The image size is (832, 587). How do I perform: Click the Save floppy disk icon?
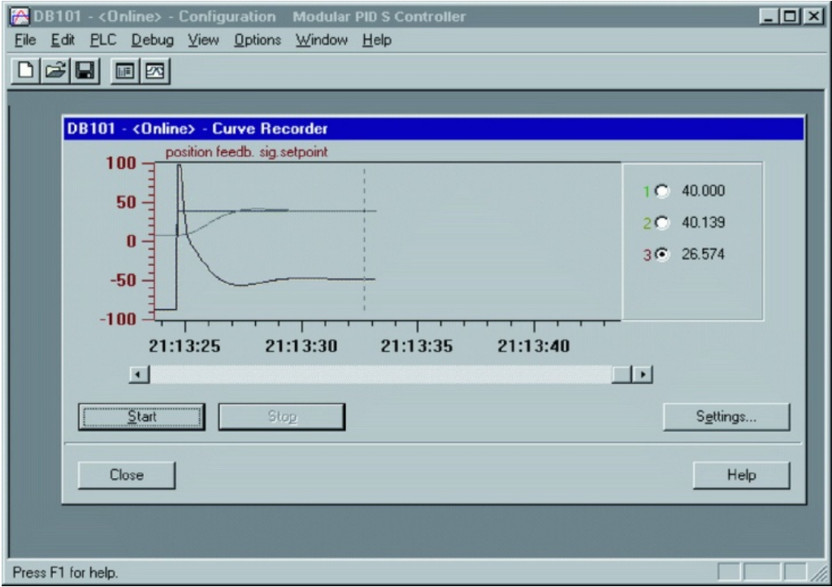[81, 72]
